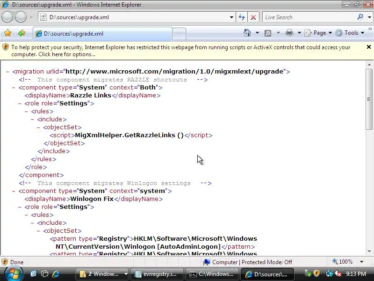The height and width of the screenshot is (281, 374).
Task: Click the security shield tray icon
Action: (x=316, y=274)
